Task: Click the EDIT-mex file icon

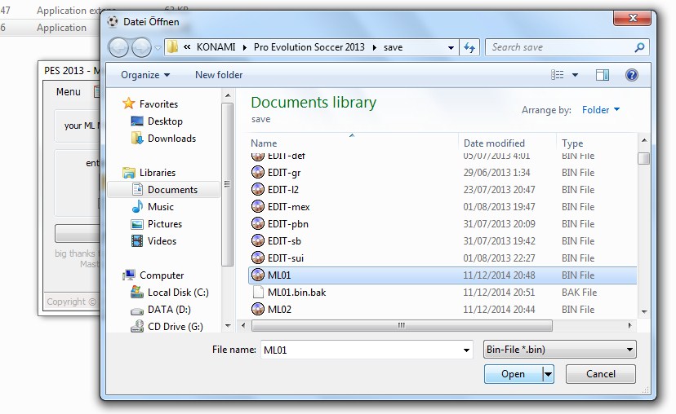Action: 258,206
